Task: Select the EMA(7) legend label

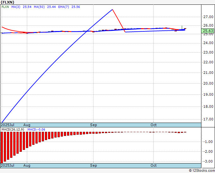Action: coord(64,7)
